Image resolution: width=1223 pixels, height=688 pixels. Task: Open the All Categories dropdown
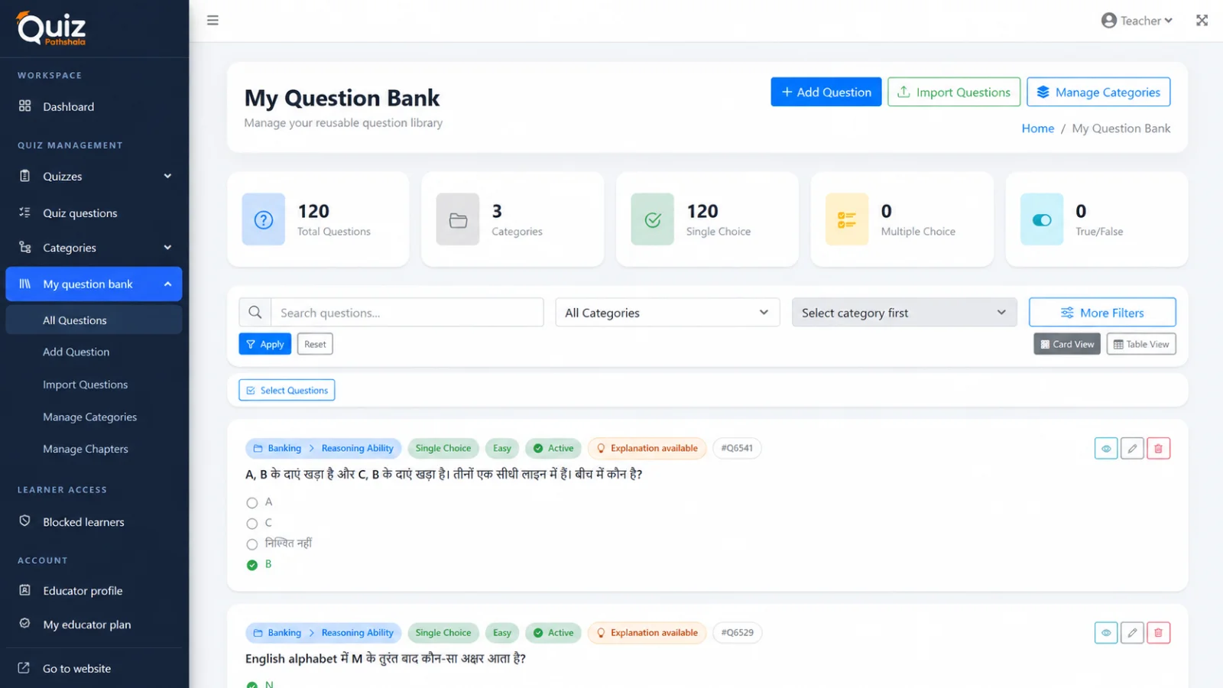(x=667, y=313)
